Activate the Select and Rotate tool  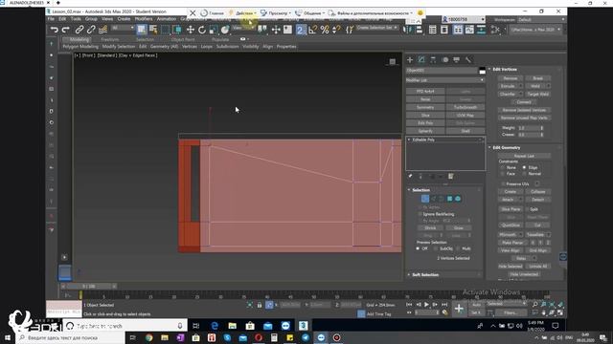click(x=202, y=30)
